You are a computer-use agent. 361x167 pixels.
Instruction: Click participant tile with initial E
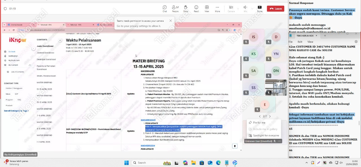(x=265, y=104)
